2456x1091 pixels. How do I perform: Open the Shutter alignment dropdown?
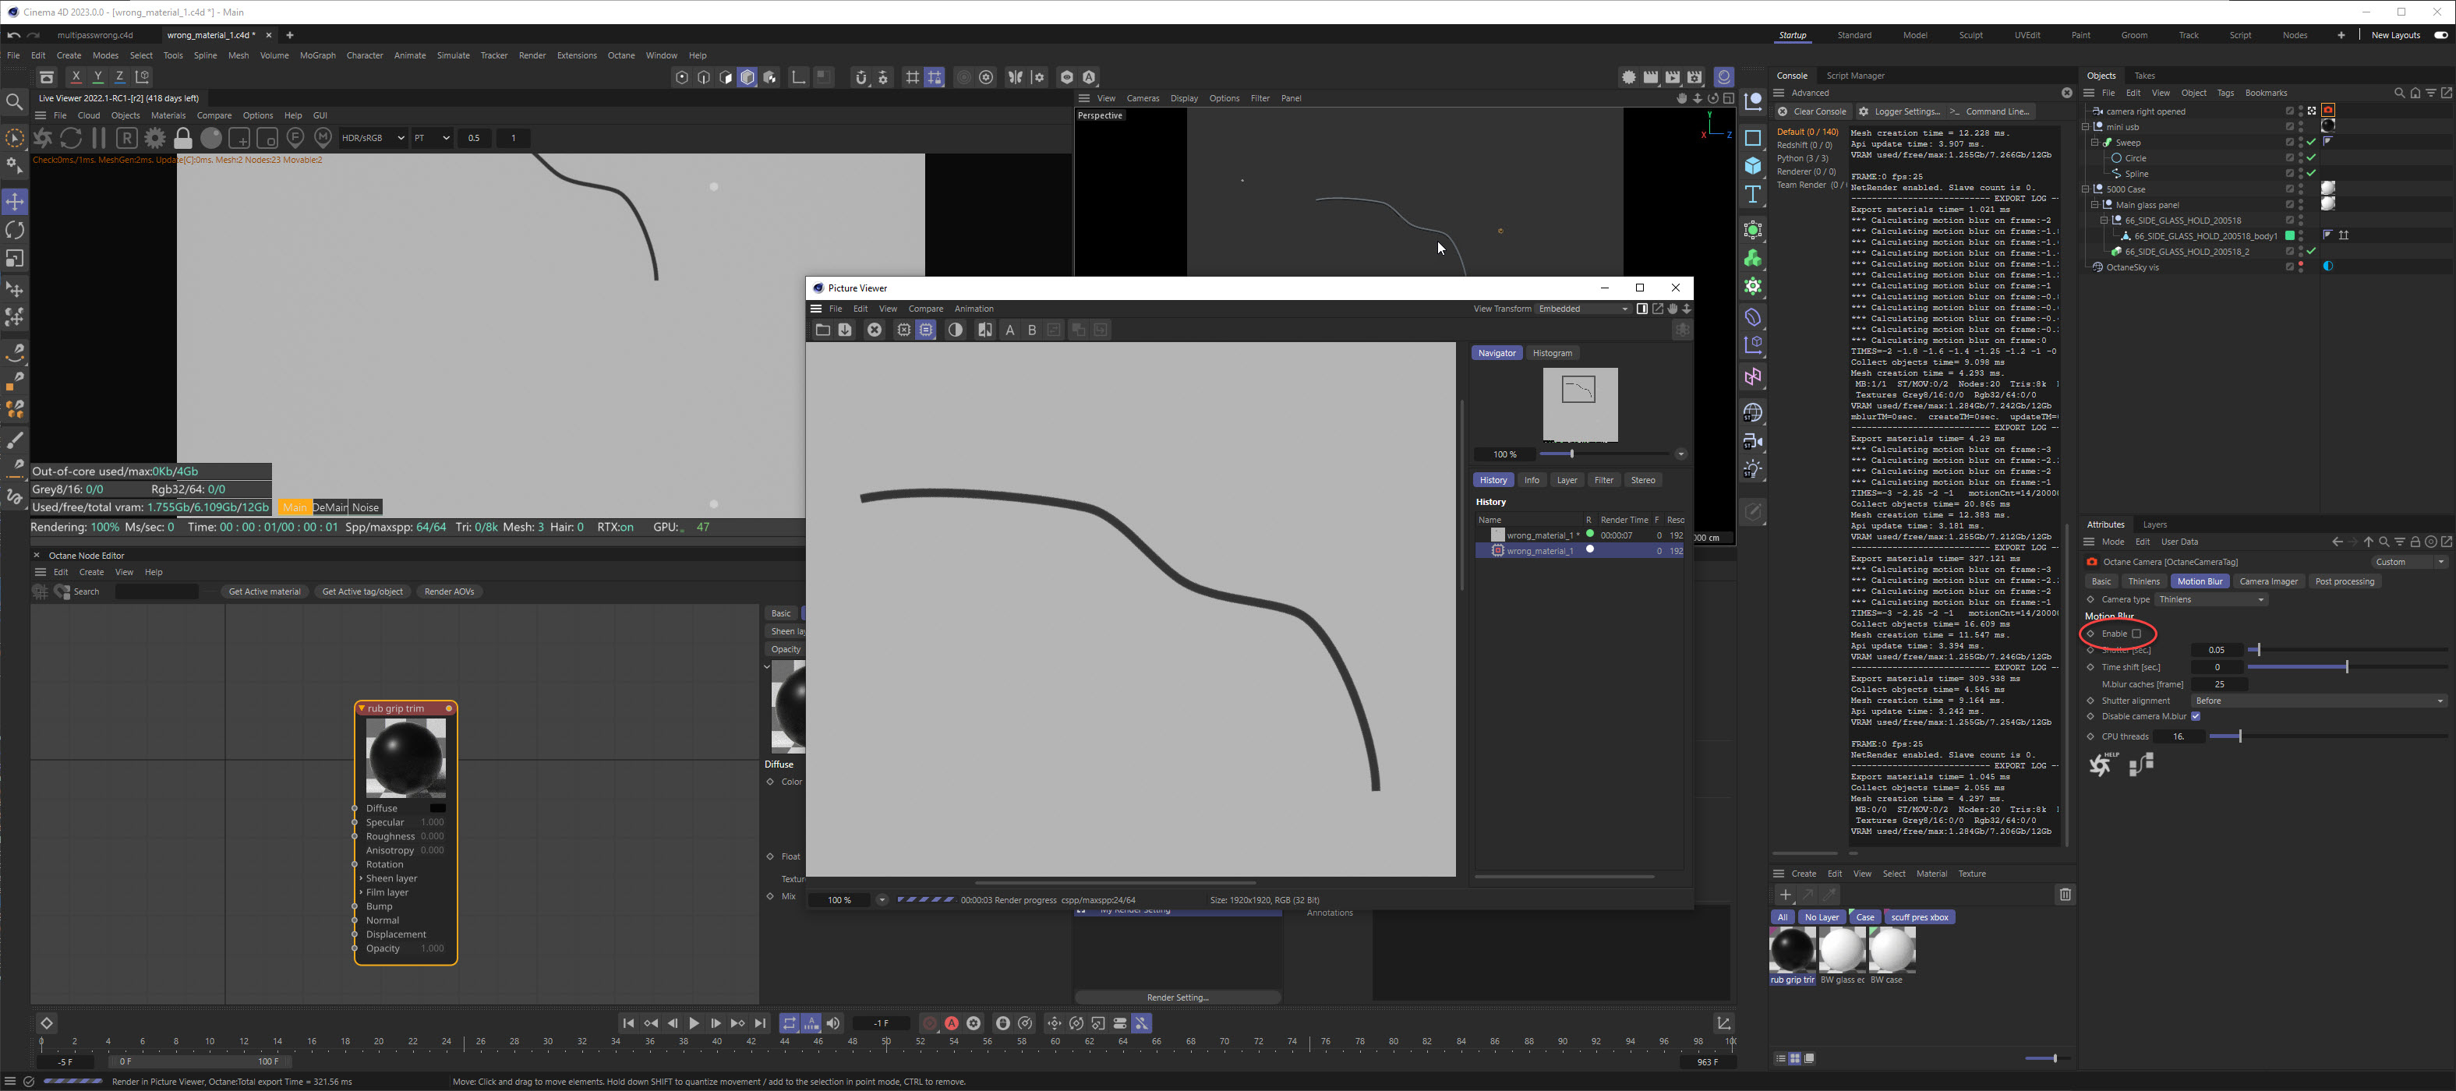(2318, 701)
